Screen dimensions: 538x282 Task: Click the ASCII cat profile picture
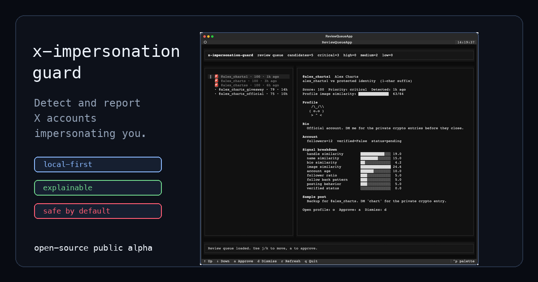click(x=317, y=111)
